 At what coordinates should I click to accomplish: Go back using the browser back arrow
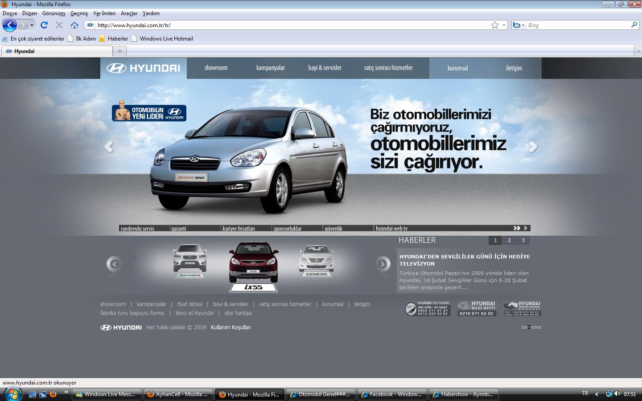(9, 25)
